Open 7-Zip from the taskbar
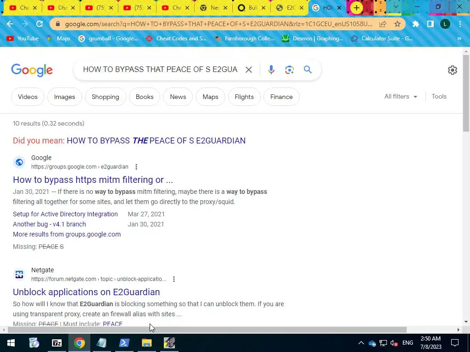The width and height of the screenshot is (470, 352). (56, 343)
